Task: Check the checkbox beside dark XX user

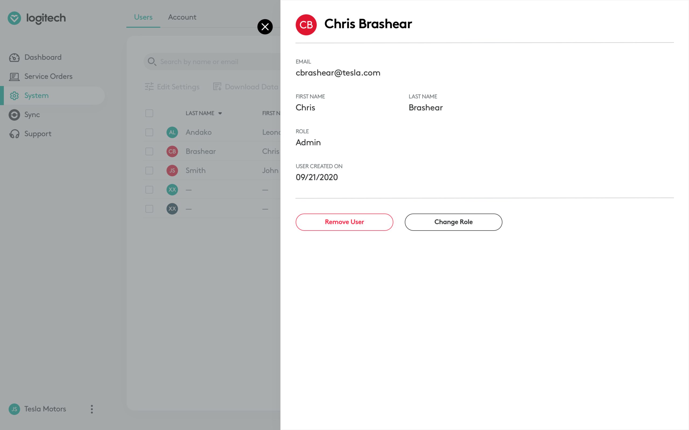Action: click(x=149, y=209)
